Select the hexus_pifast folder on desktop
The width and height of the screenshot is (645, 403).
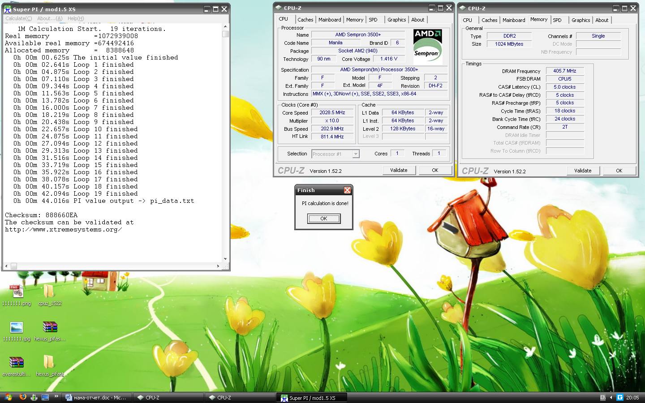(50, 366)
